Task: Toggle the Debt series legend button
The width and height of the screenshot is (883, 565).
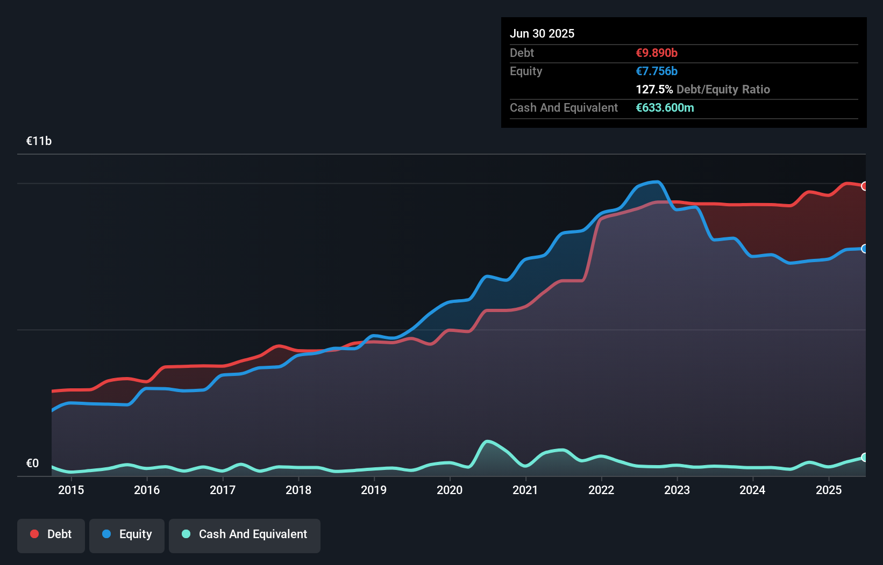Action: (51, 535)
